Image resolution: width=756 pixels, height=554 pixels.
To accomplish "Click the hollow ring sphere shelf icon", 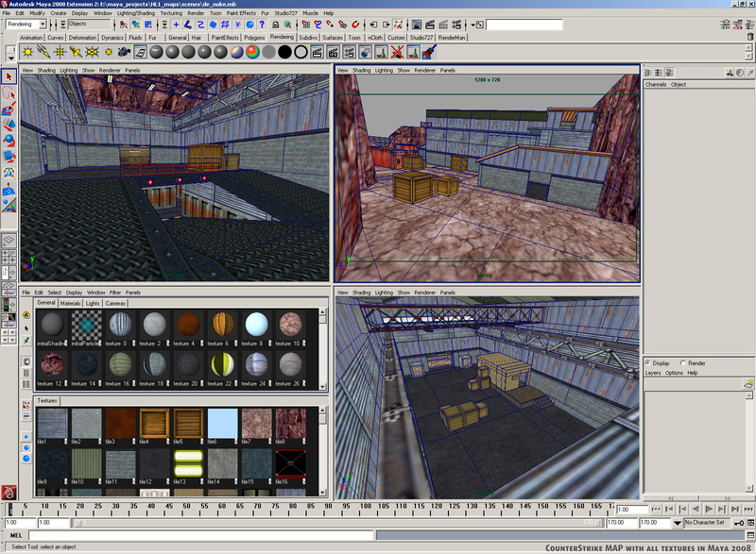I will click(x=301, y=52).
